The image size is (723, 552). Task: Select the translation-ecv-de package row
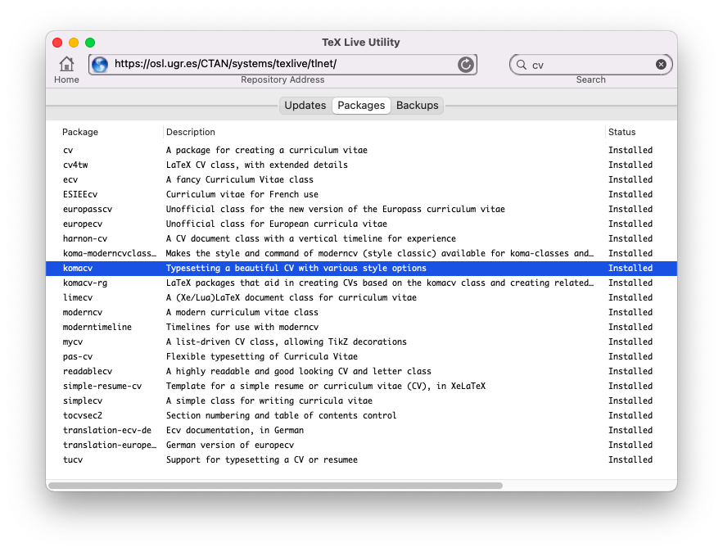[362, 431]
